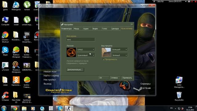Viewport: 197px width, 111px height.
Task: Open Recycle Bin
Action: point(179,97)
